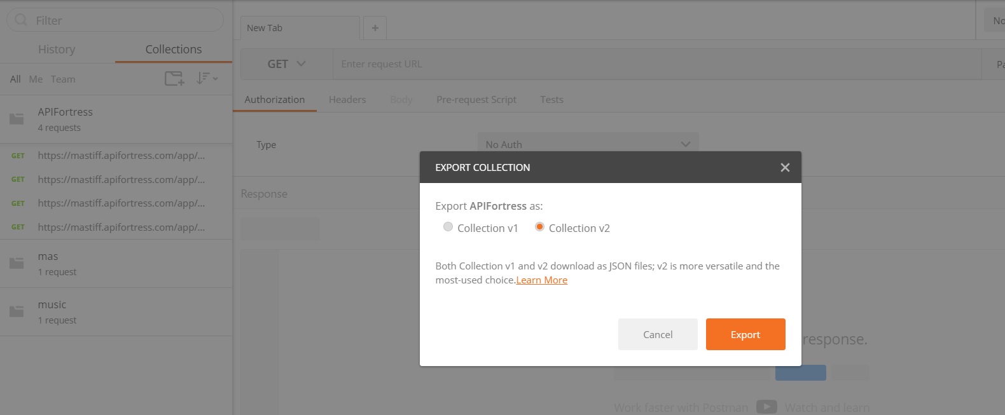Screen dimensions: 1005x415
Task: Open the GET method dropdown
Action: [x=286, y=64]
